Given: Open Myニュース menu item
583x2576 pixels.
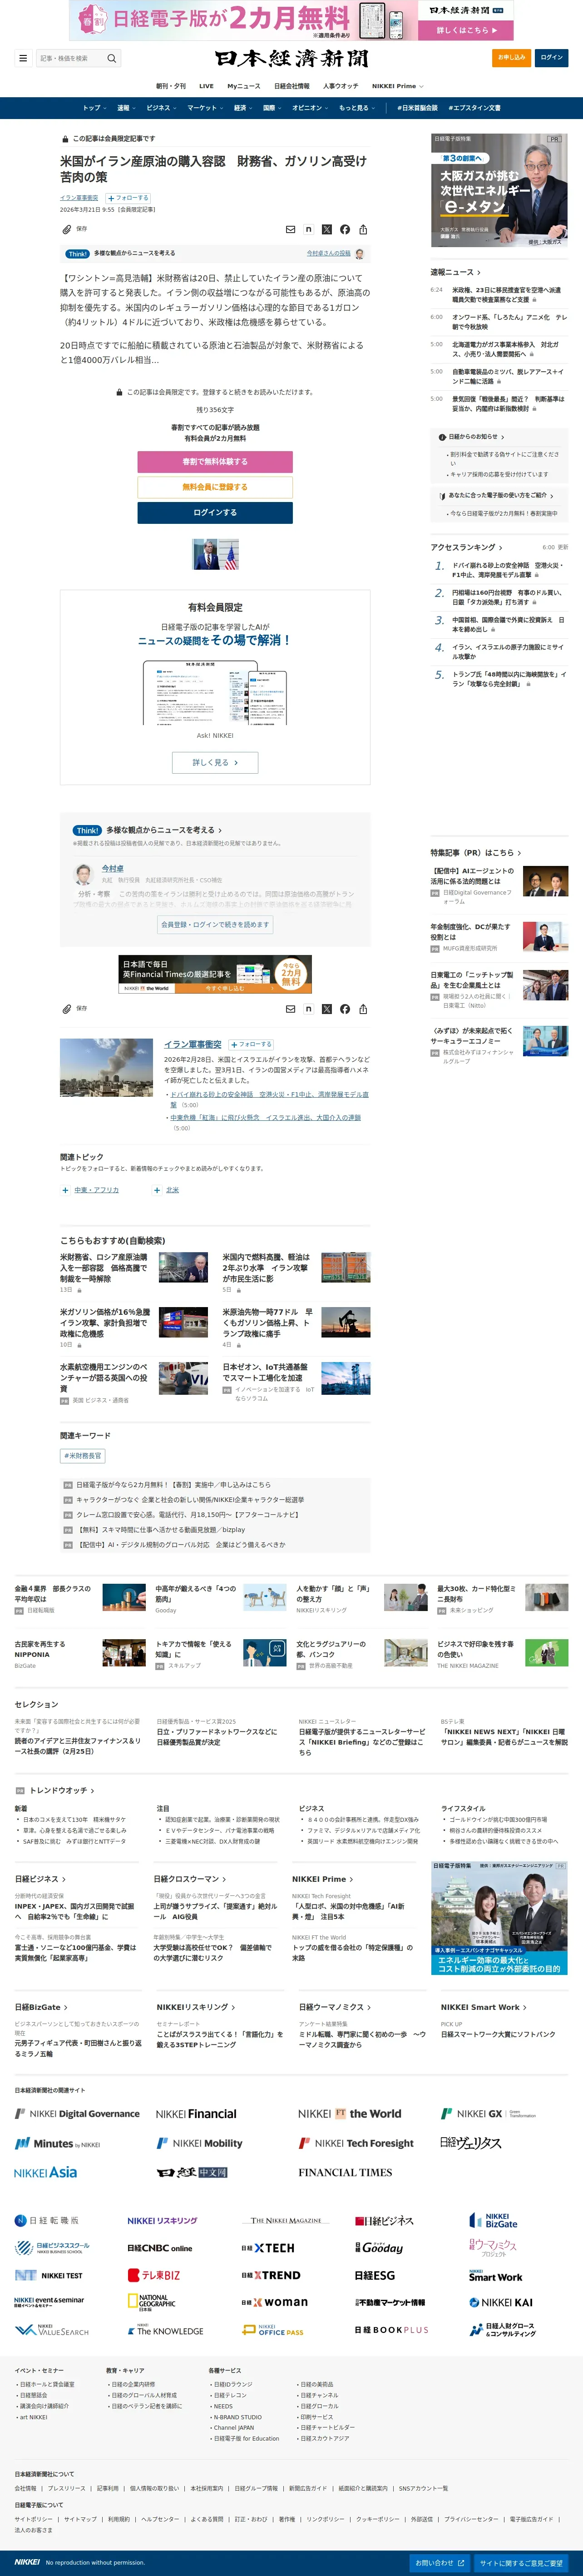Looking at the screenshot, I should 244,86.
